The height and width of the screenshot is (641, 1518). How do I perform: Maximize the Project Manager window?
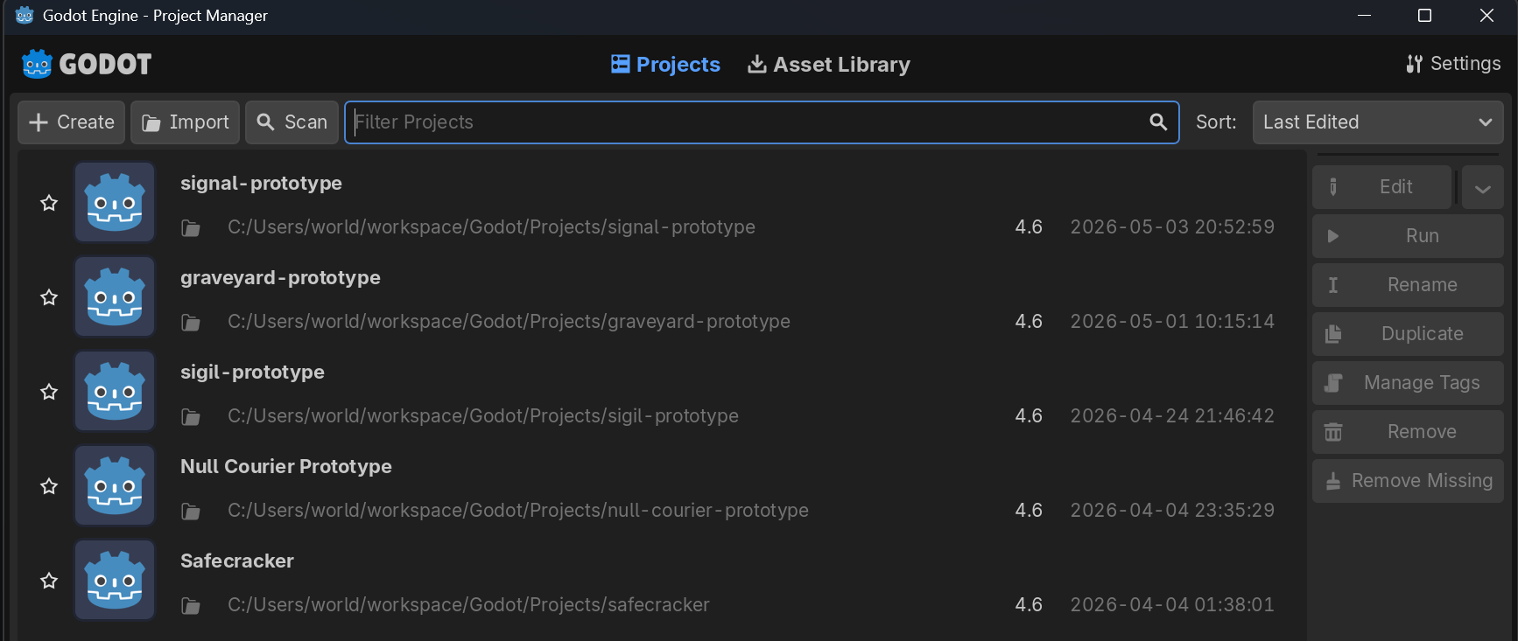[x=1424, y=16]
